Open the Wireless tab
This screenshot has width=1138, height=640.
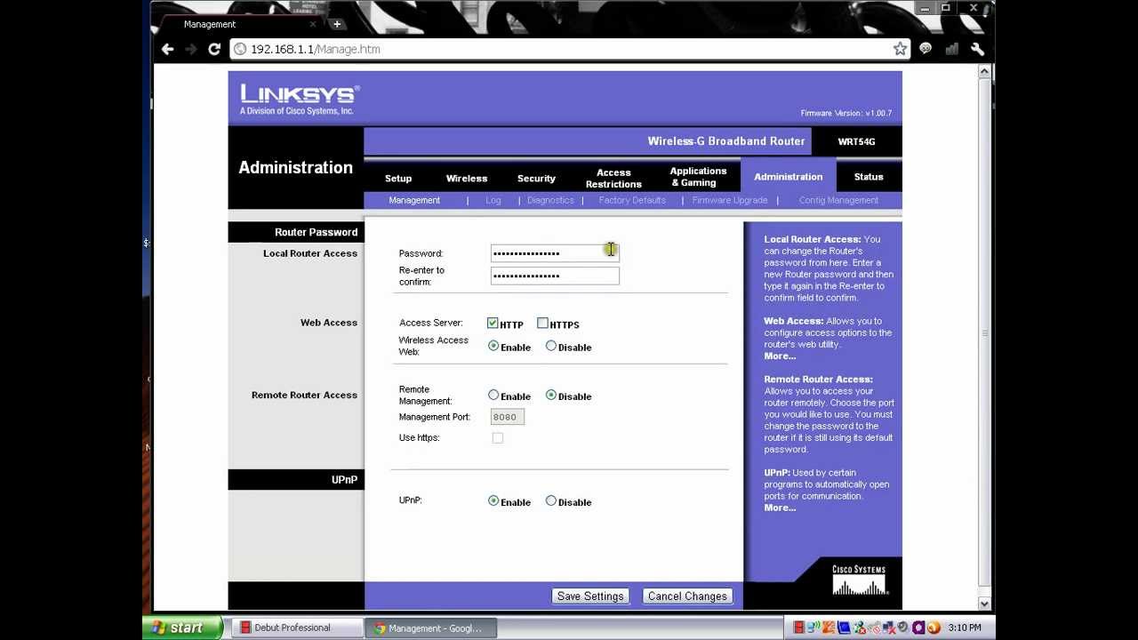[467, 178]
